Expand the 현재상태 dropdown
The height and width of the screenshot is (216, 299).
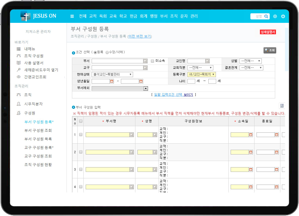112,75
